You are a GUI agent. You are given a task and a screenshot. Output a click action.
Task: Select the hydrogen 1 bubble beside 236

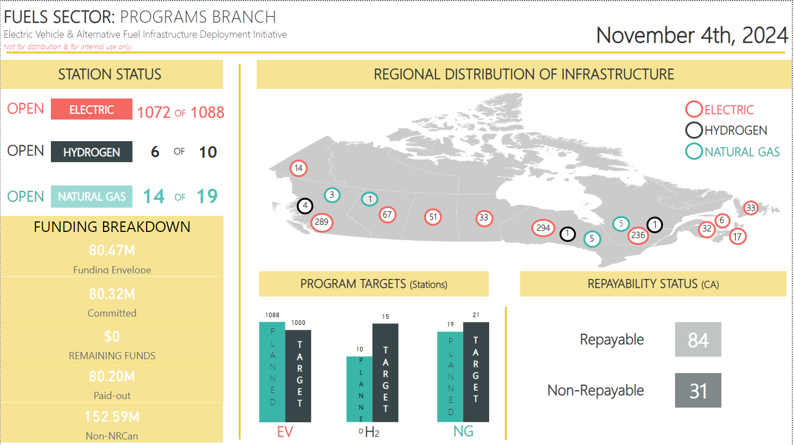[x=655, y=225]
